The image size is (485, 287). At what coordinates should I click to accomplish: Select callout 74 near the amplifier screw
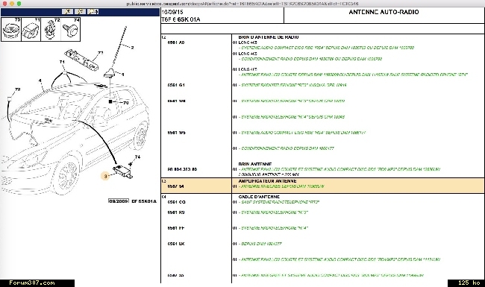(137, 157)
